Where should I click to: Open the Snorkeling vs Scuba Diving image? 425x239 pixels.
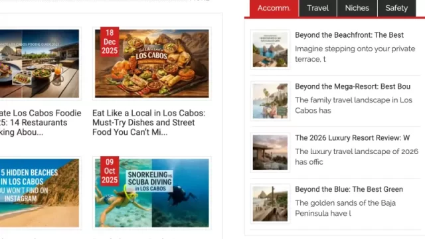[x=152, y=193]
